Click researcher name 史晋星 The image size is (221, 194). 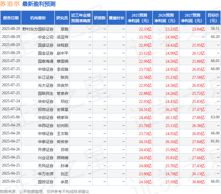62,109
